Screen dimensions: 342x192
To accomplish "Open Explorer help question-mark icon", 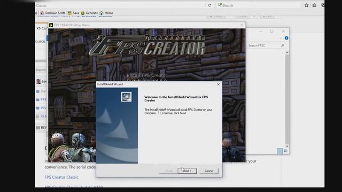I will point(286,38).
